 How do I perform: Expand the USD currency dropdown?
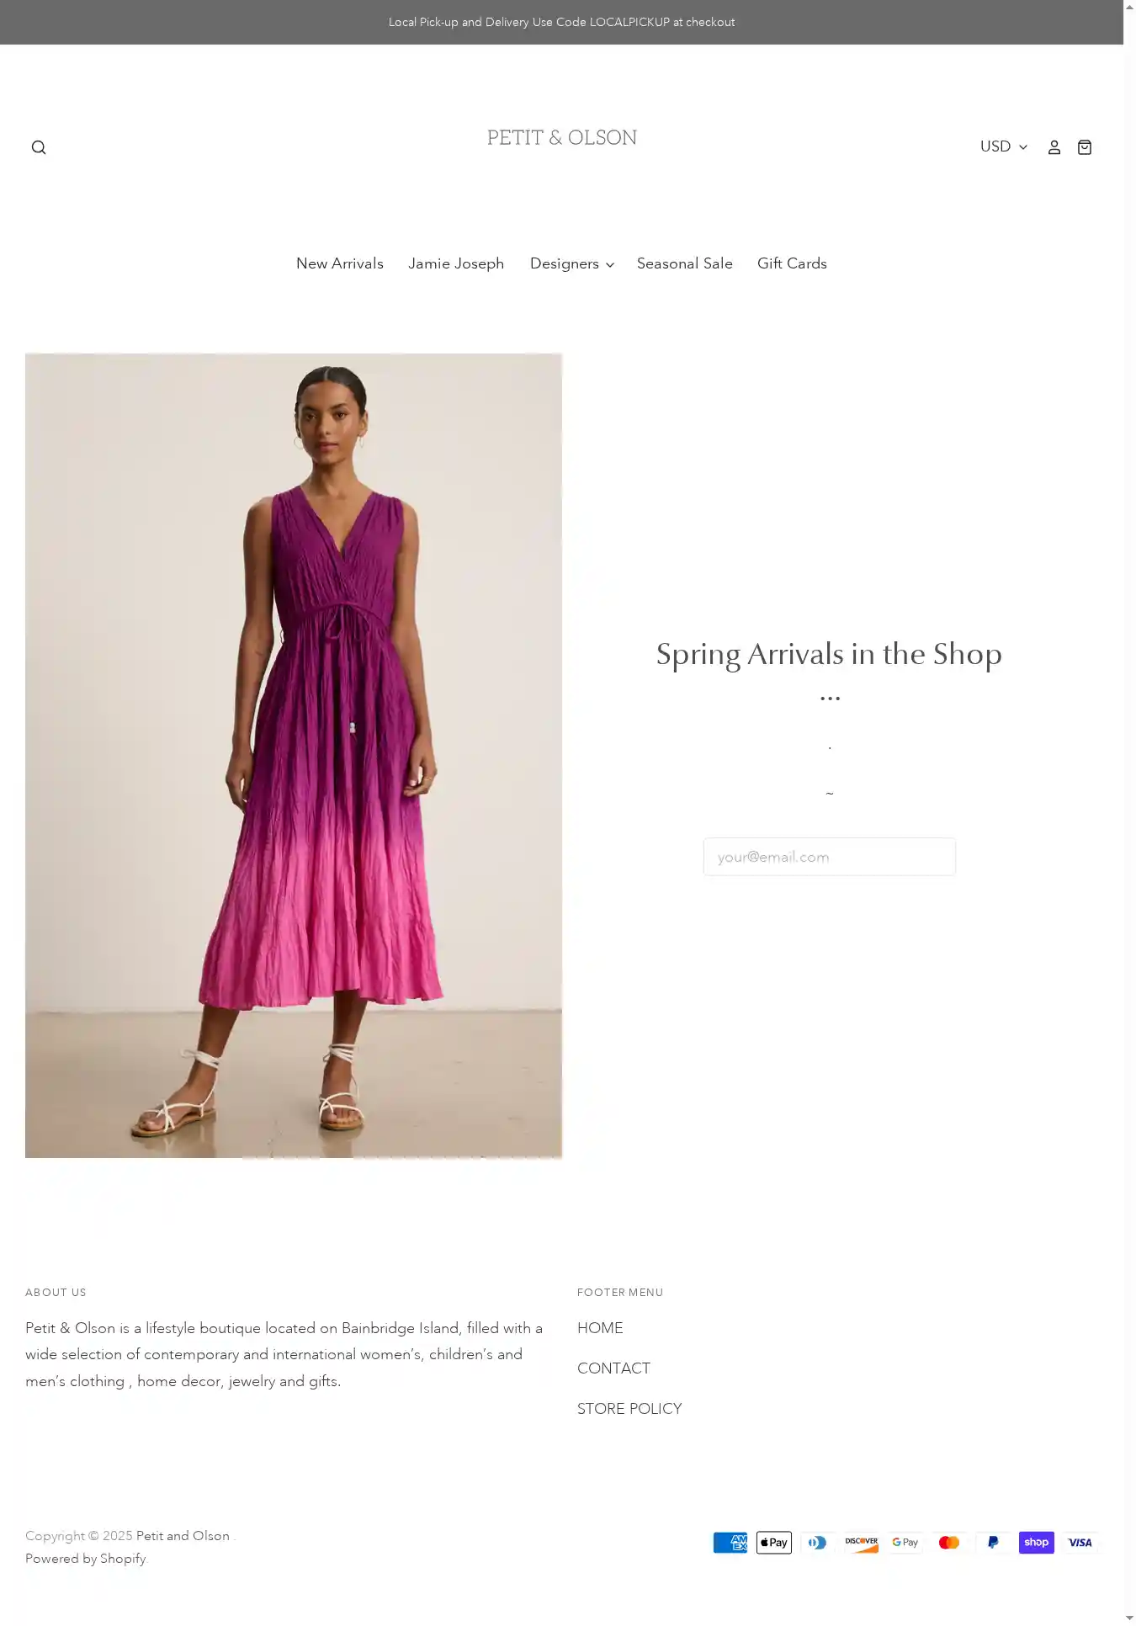(x=1004, y=146)
